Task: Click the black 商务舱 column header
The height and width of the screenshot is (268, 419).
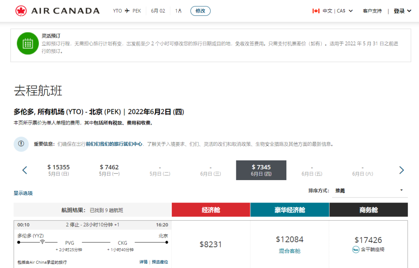Action: [369, 210]
